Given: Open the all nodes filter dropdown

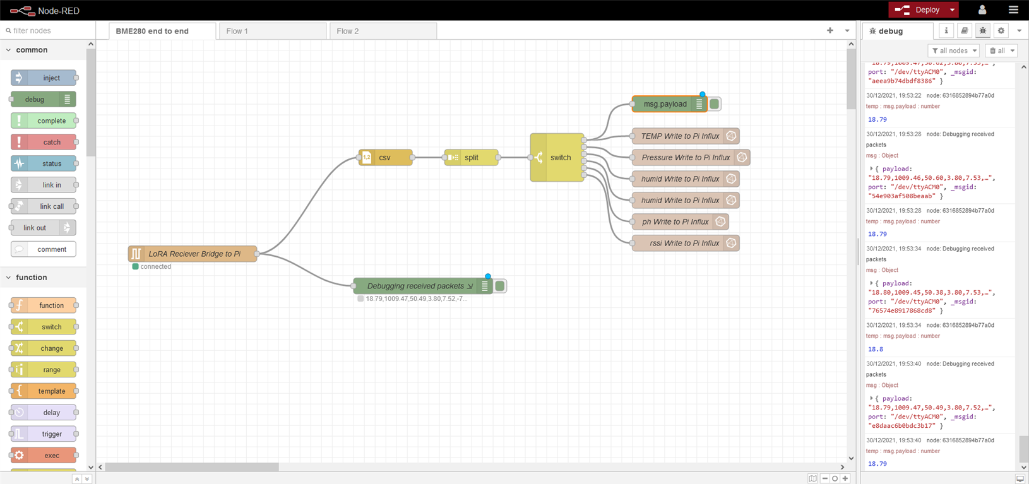Looking at the screenshot, I should point(953,50).
